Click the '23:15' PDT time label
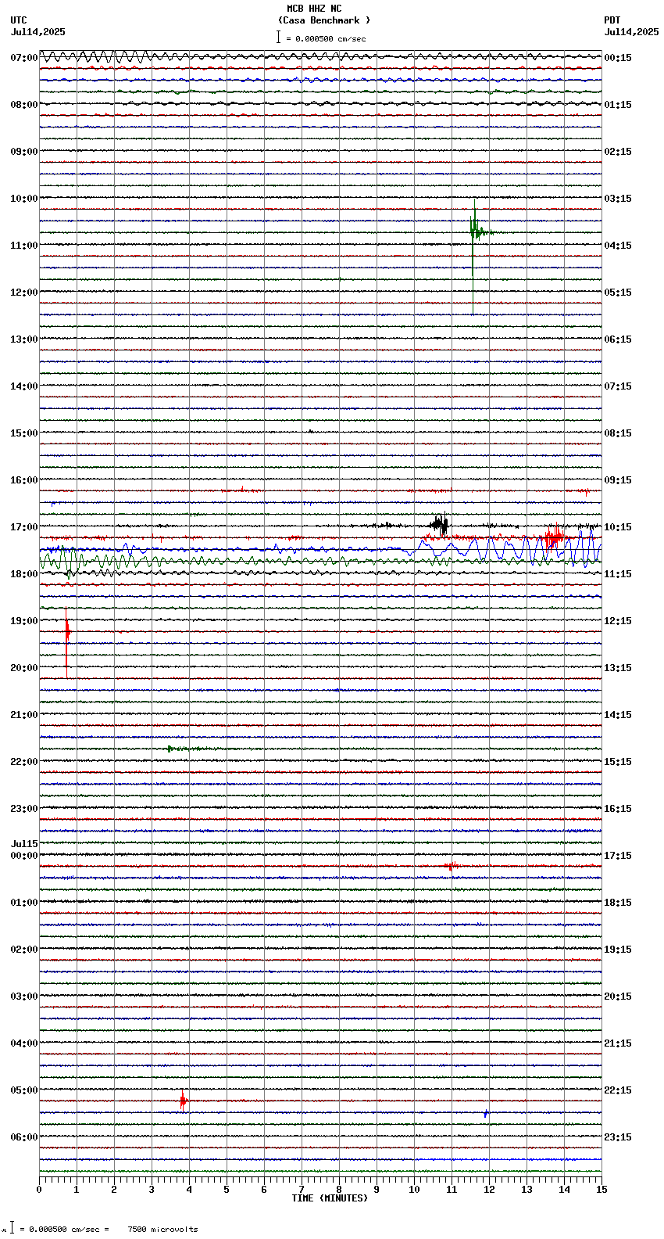 [x=618, y=1137]
